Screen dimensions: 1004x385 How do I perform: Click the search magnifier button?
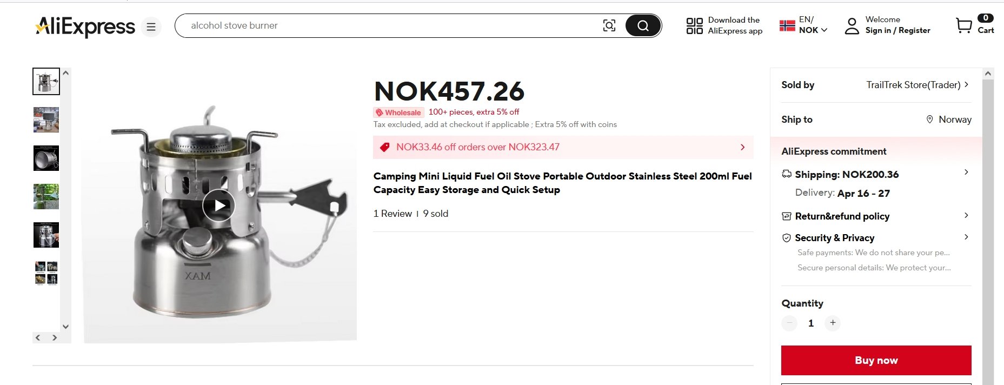point(643,25)
